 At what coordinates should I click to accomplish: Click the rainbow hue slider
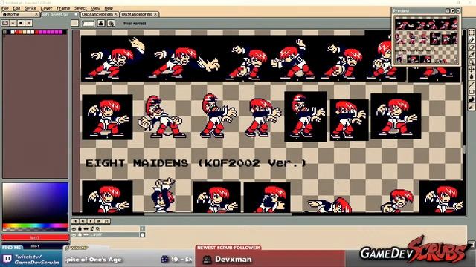[35, 225]
